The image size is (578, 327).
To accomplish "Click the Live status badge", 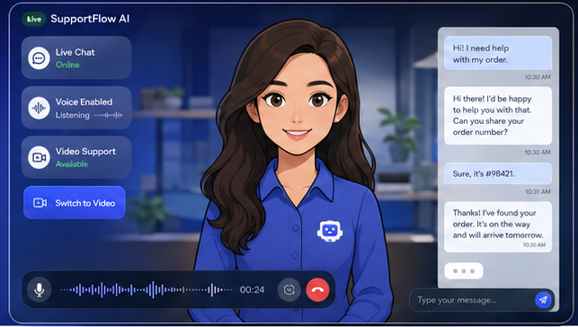I will pos(33,19).
